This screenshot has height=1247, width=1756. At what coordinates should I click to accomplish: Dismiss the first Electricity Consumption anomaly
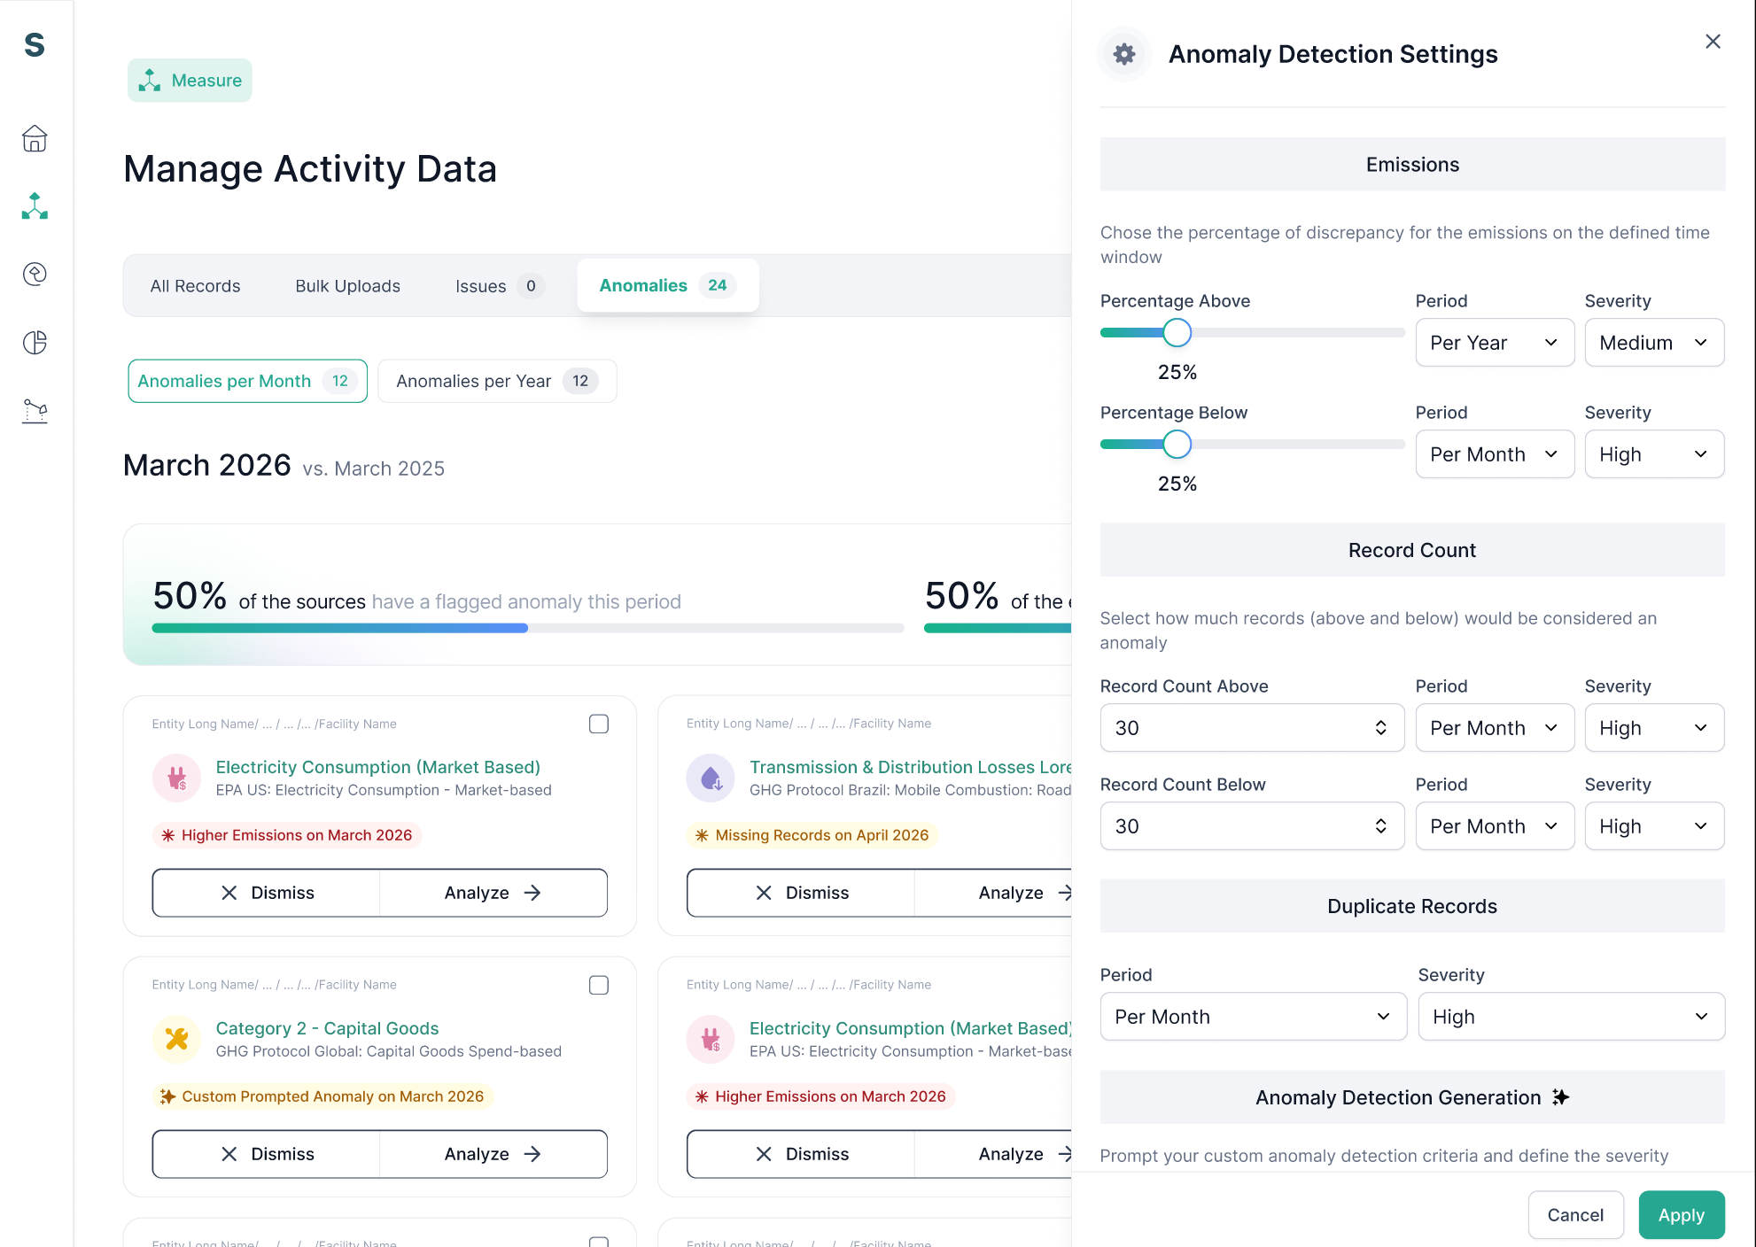(x=266, y=893)
